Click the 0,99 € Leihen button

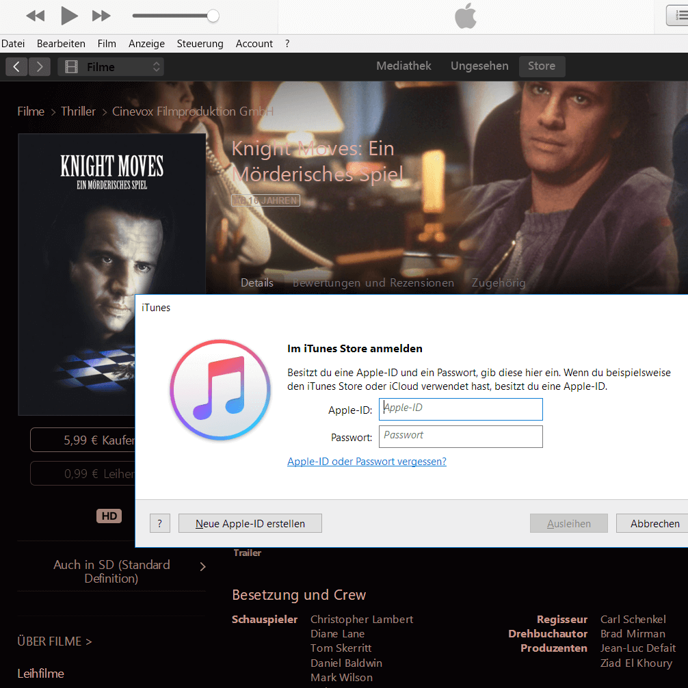point(83,474)
